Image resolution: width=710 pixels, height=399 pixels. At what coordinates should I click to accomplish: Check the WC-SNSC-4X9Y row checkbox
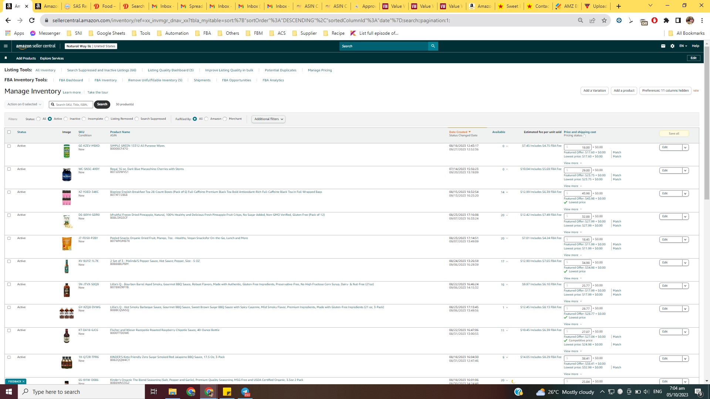coord(9,169)
